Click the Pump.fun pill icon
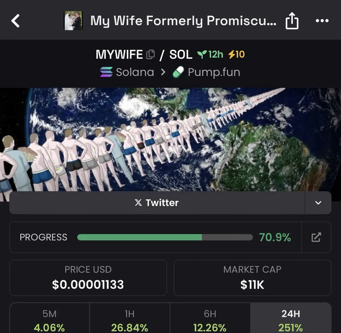 click(x=178, y=72)
